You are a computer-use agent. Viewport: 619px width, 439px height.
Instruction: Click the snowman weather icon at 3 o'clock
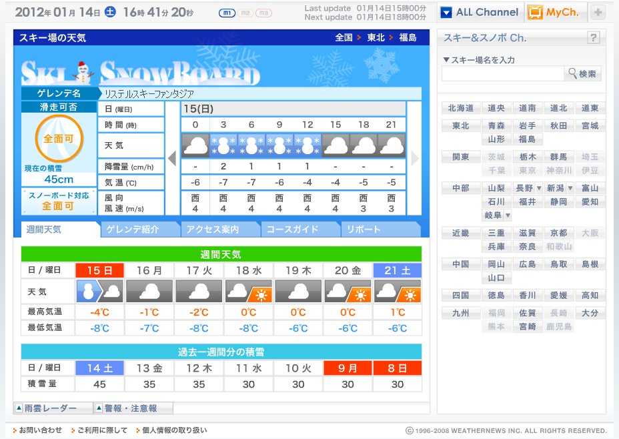click(x=223, y=145)
